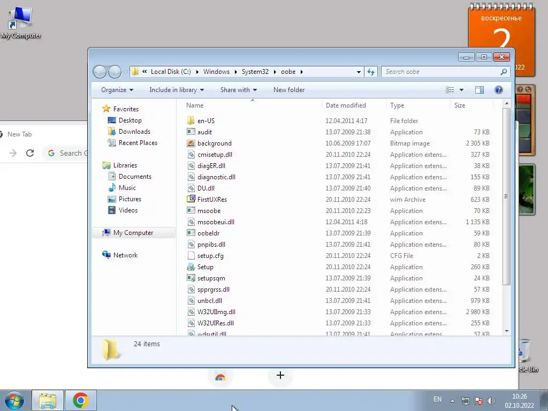Open the Organize dropdown menu

click(x=117, y=90)
